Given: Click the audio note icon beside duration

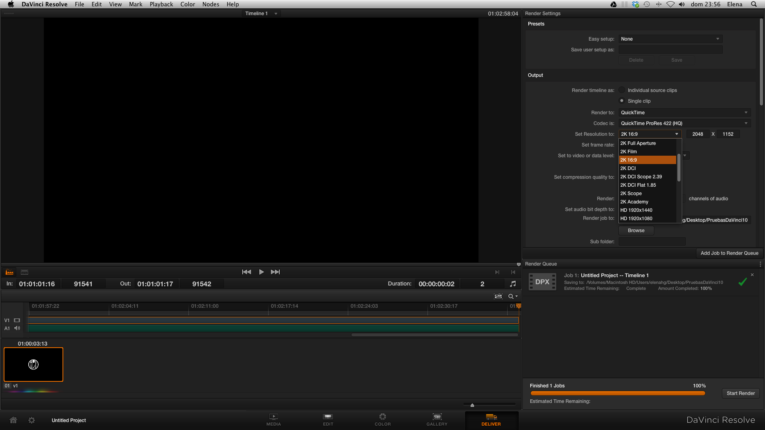Looking at the screenshot, I should [513, 284].
